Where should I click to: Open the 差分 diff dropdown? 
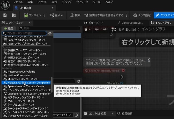[x=56, y=15]
